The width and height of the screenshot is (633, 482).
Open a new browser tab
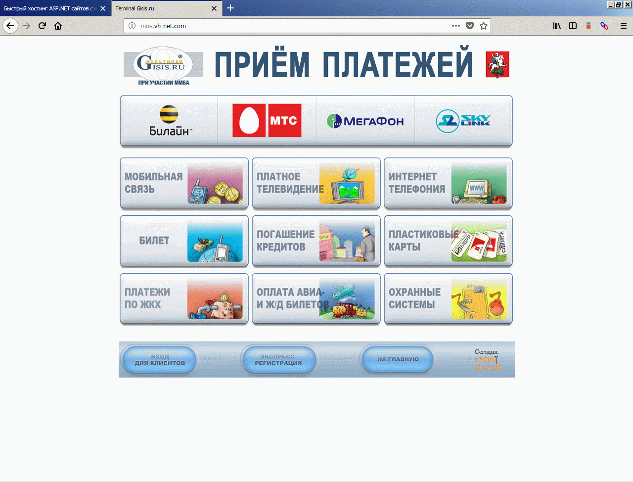[230, 8]
